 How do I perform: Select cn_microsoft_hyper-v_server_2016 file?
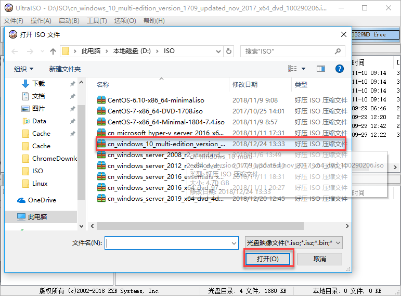165,133
